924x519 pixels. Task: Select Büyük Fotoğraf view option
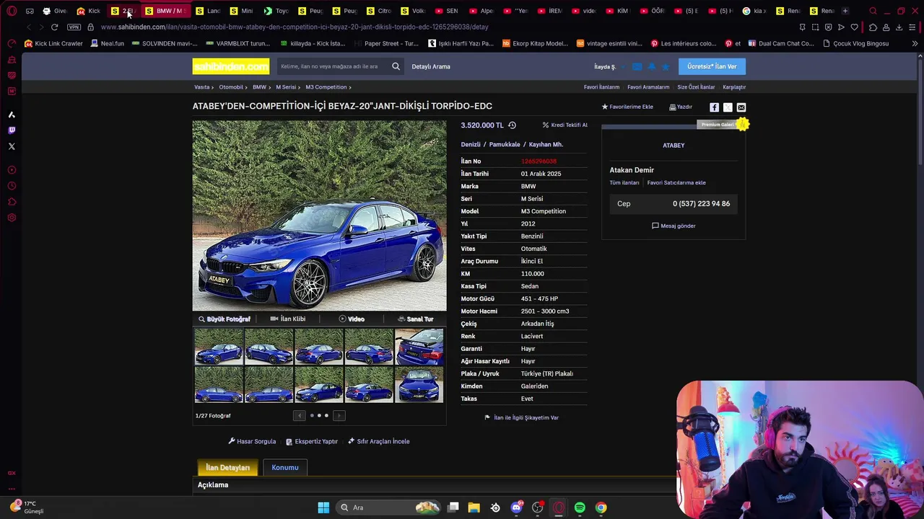tap(225, 319)
